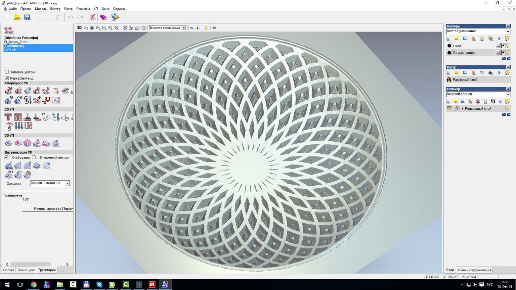
Task: Select the Zoom In tool in view toolbar
Action: coord(98,28)
